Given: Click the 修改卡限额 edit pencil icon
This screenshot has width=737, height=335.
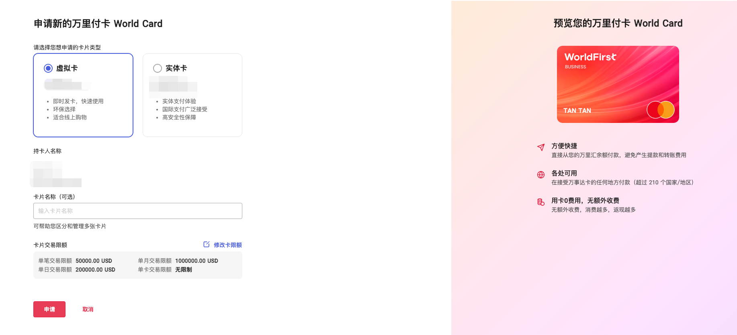Looking at the screenshot, I should (x=207, y=244).
